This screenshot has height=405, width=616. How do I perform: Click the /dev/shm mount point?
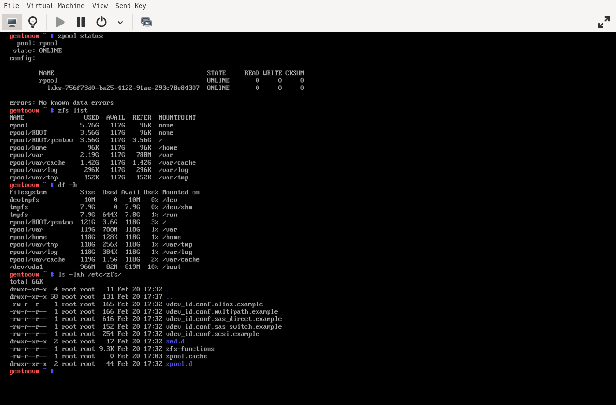[x=177, y=207]
